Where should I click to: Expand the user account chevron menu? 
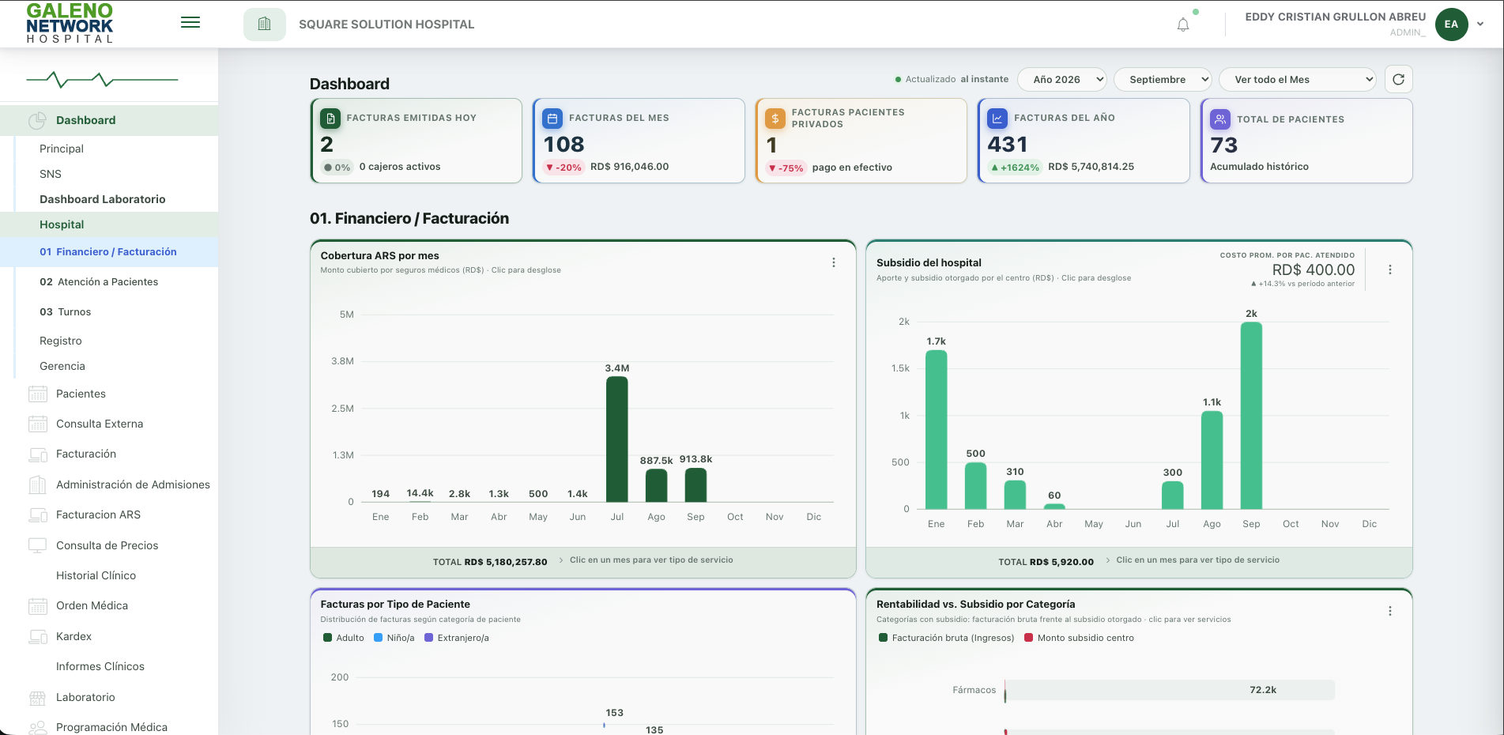1480,24
